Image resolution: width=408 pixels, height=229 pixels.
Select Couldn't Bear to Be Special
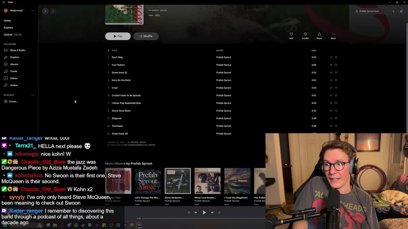pyautogui.click(x=126, y=95)
